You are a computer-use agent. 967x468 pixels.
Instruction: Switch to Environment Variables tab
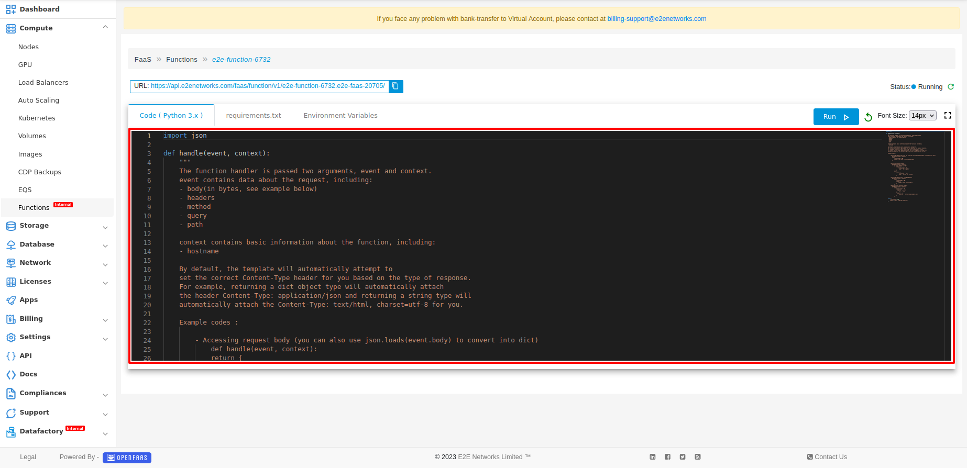coord(340,116)
